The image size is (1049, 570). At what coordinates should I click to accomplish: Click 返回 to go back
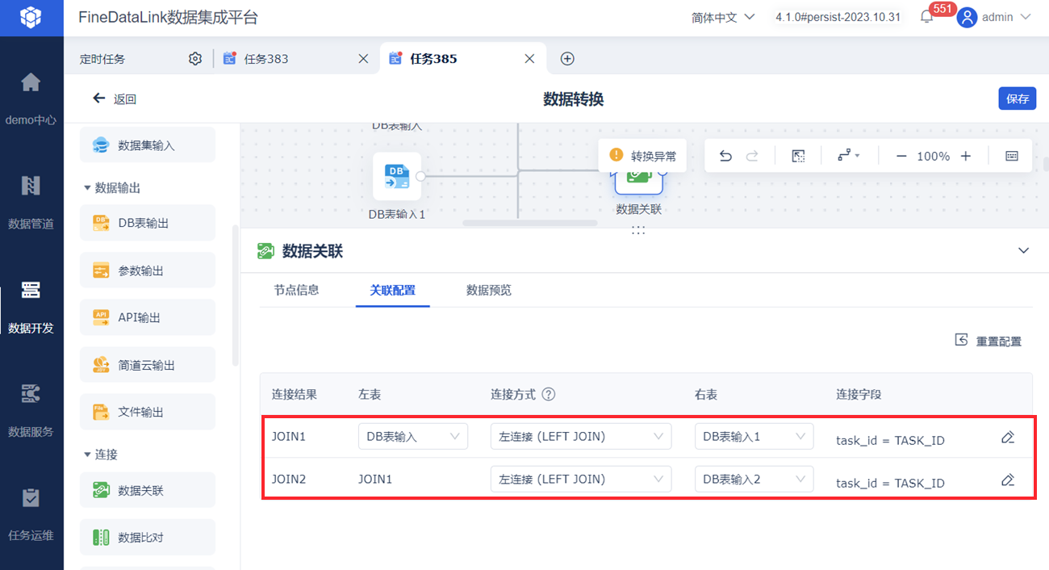(115, 98)
